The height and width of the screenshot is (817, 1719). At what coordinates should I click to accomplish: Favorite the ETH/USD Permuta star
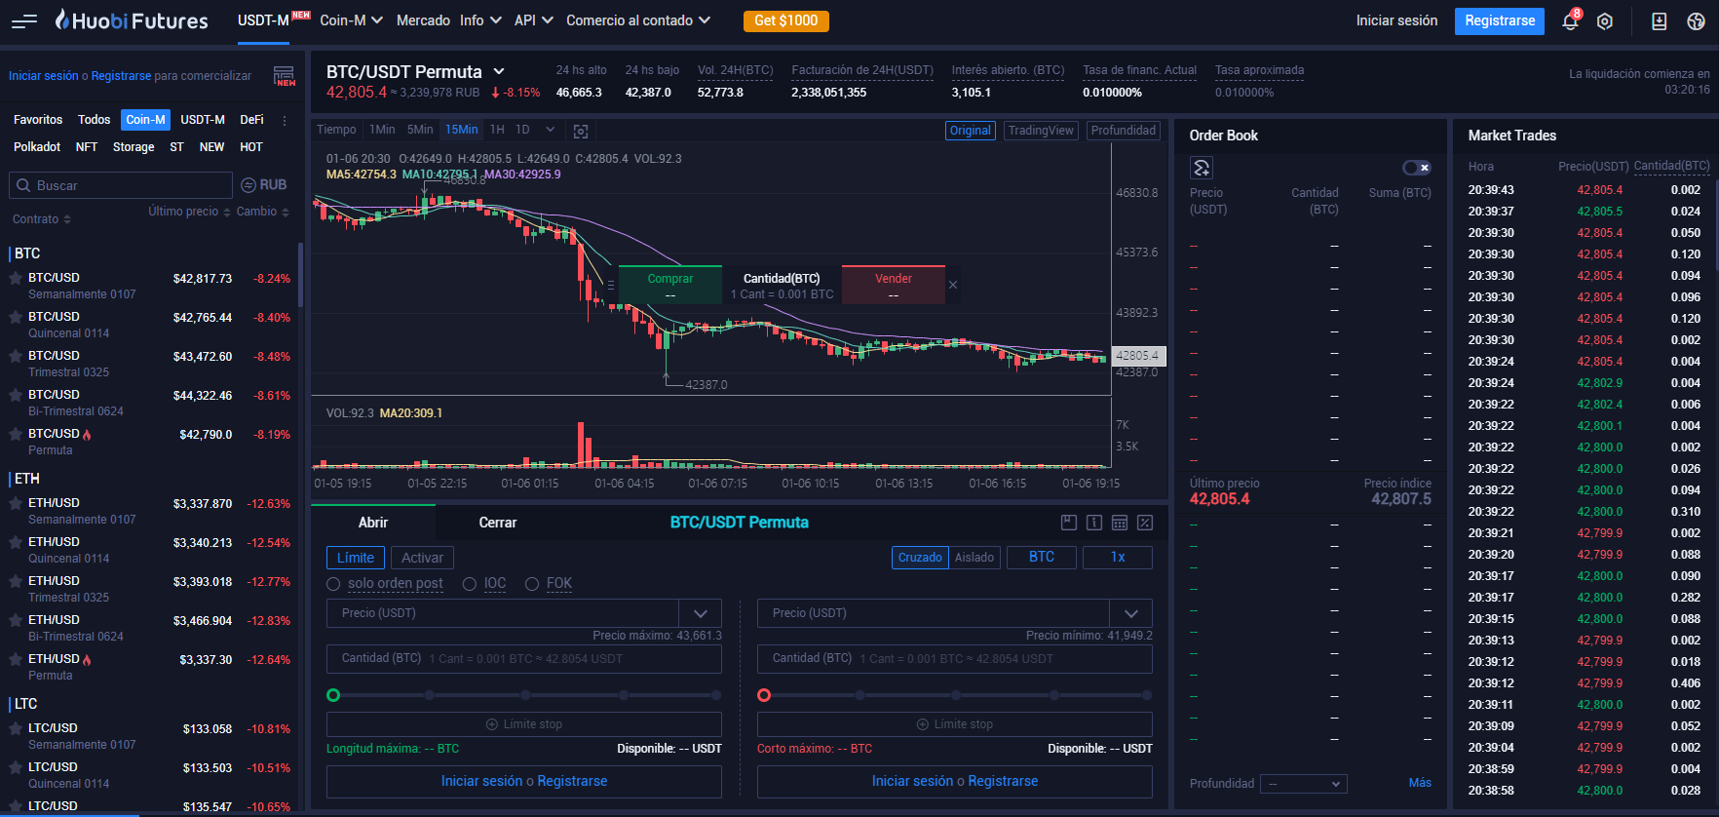(16, 659)
